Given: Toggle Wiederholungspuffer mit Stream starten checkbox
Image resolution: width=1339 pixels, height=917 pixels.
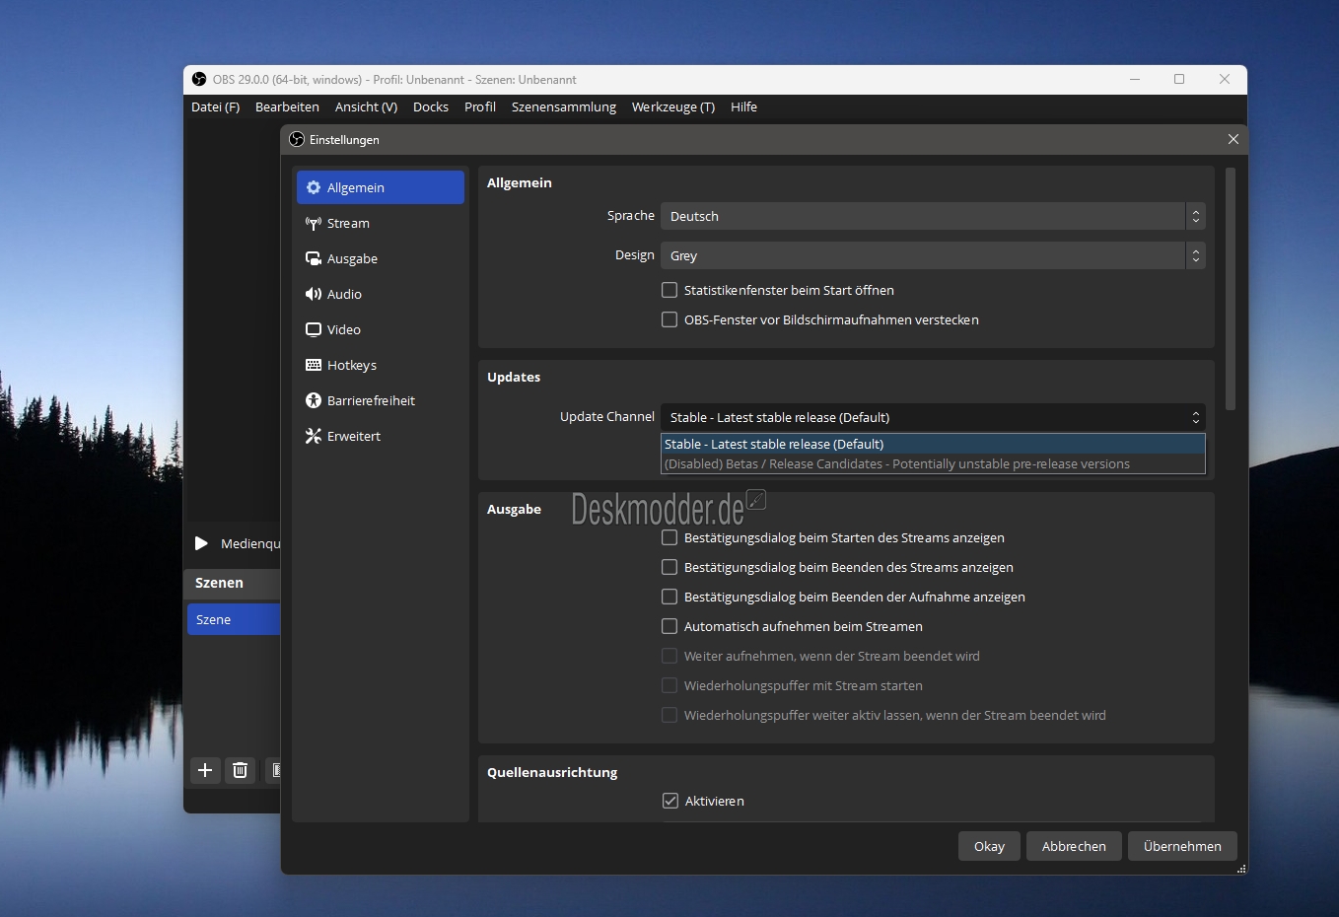Looking at the screenshot, I should (x=669, y=685).
